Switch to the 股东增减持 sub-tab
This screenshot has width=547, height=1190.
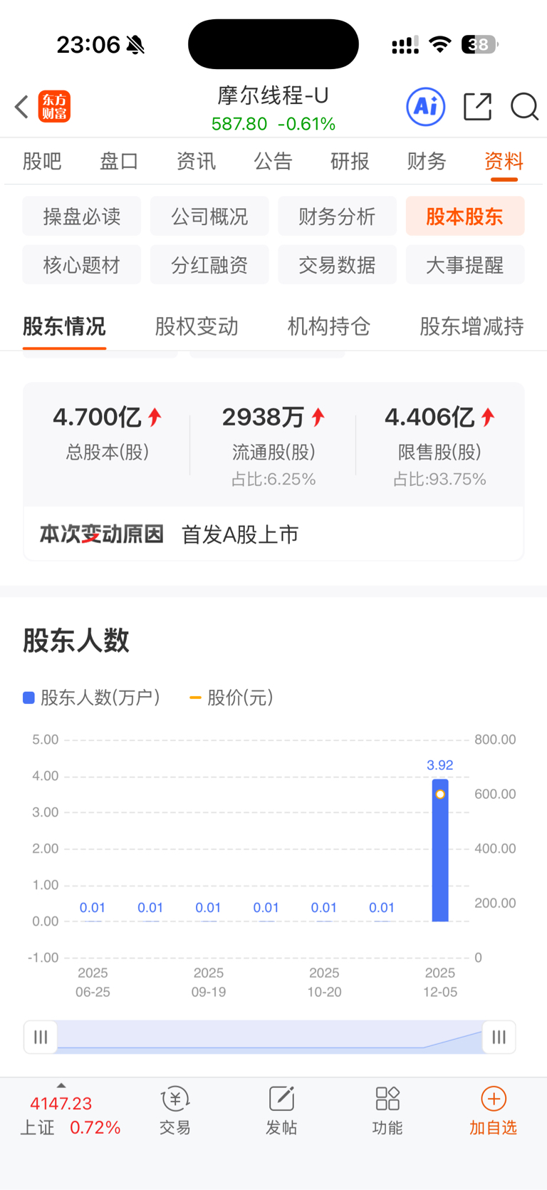tap(472, 326)
